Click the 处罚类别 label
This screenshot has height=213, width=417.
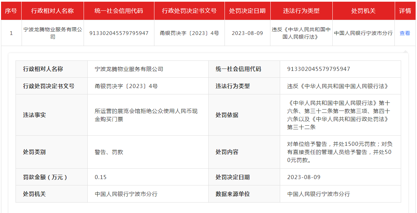(x=34, y=152)
